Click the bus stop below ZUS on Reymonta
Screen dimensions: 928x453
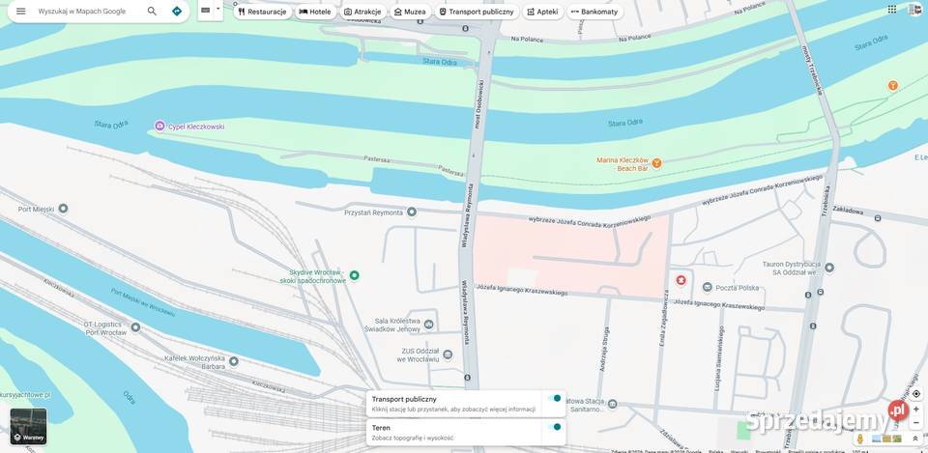tap(468, 378)
